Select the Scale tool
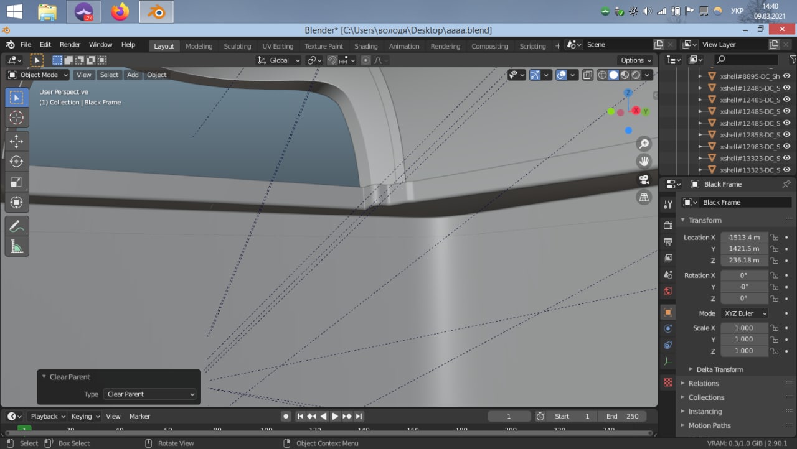This screenshot has width=797, height=449. tap(16, 182)
